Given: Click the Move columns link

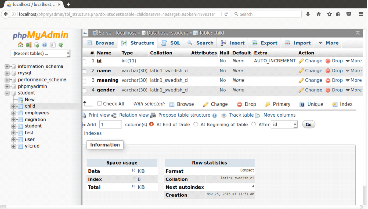Looking at the screenshot, I should coord(279,115).
